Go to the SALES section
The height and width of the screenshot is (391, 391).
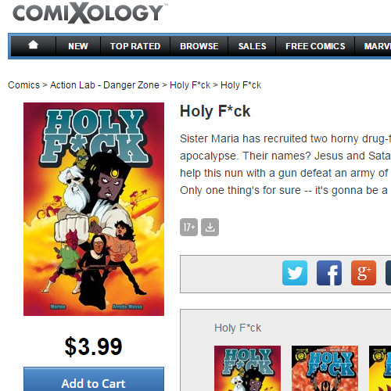[x=252, y=46]
